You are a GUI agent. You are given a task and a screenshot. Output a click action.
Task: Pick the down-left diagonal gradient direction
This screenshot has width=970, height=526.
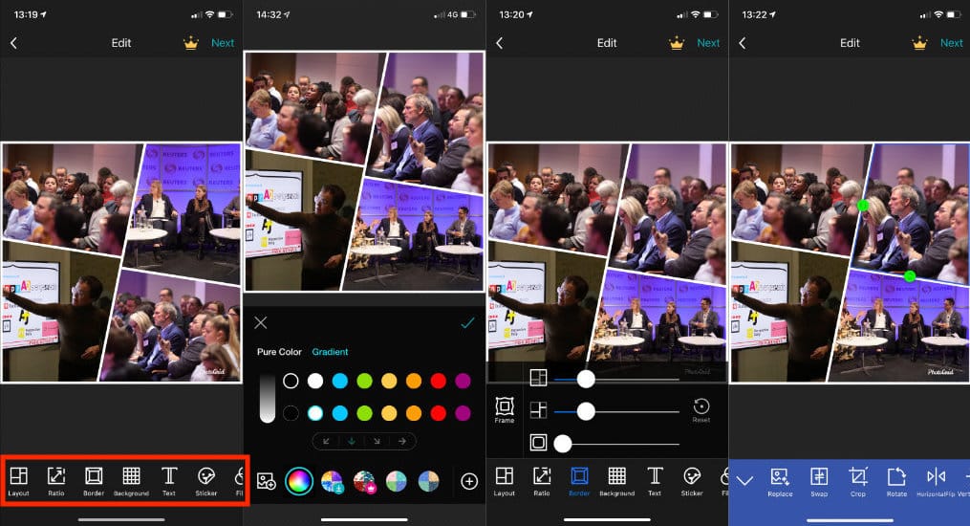(x=327, y=441)
